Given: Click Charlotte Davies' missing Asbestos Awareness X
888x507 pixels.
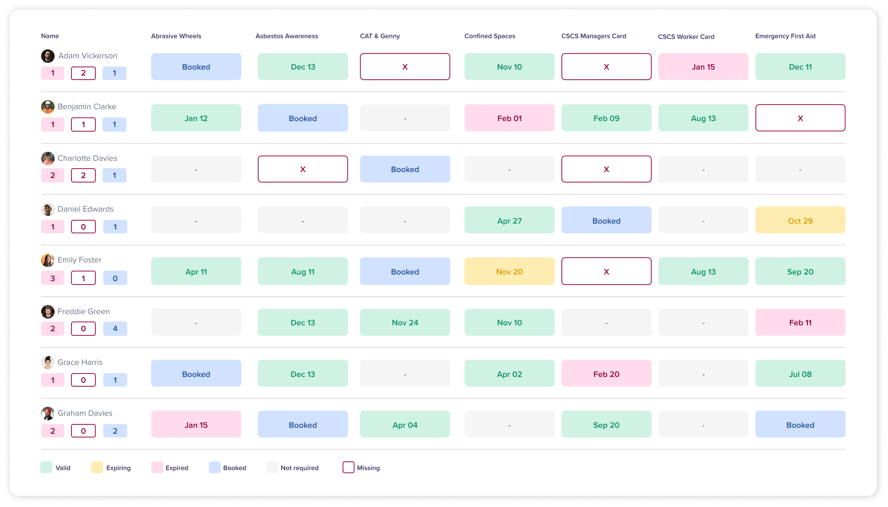Looking at the screenshot, I should (x=303, y=169).
